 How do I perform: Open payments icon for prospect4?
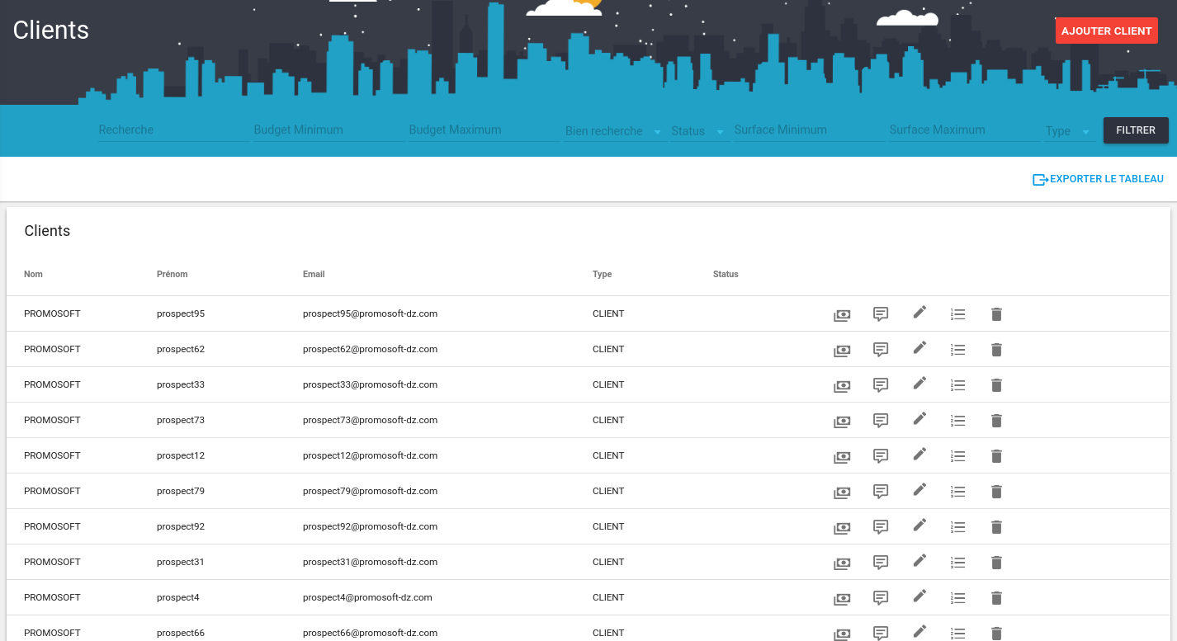(x=841, y=598)
